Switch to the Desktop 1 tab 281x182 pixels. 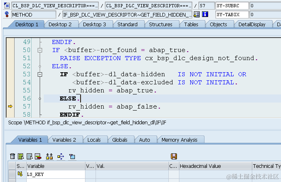click(27, 25)
